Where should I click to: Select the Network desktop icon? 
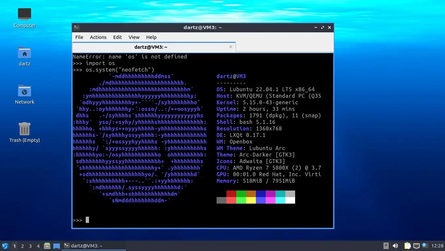25,94
